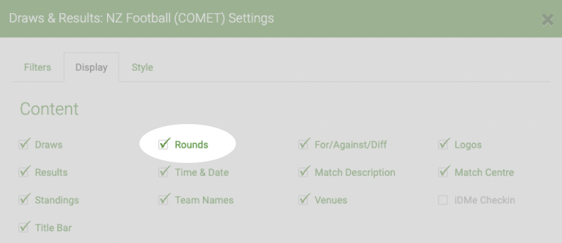Disable the Team Names checkbox

click(163, 200)
